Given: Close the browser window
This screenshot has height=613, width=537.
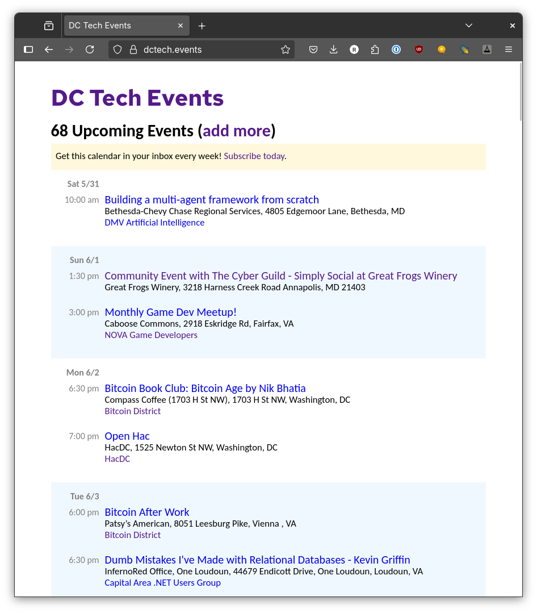Looking at the screenshot, I should click(513, 26).
